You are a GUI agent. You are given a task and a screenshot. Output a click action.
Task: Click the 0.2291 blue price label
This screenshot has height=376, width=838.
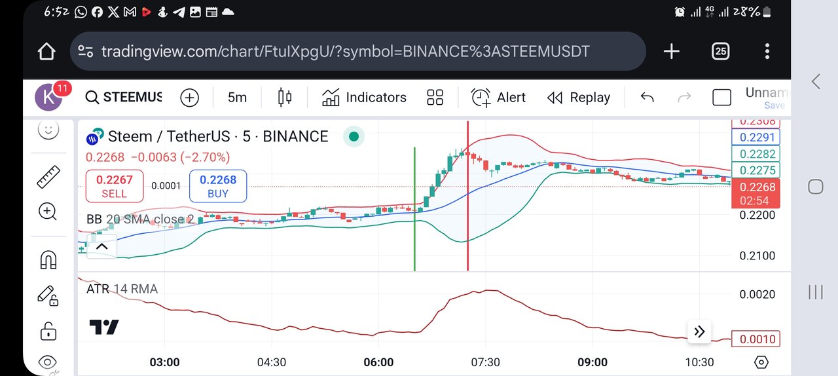(x=757, y=138)
